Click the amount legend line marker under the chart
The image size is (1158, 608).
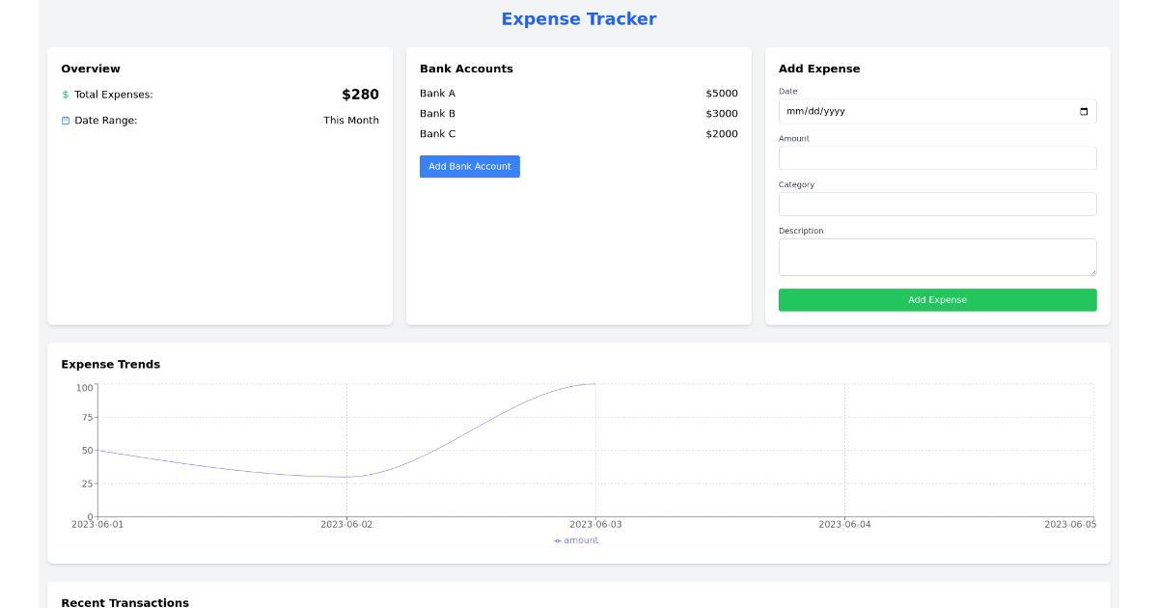click(x=560, y=539)
